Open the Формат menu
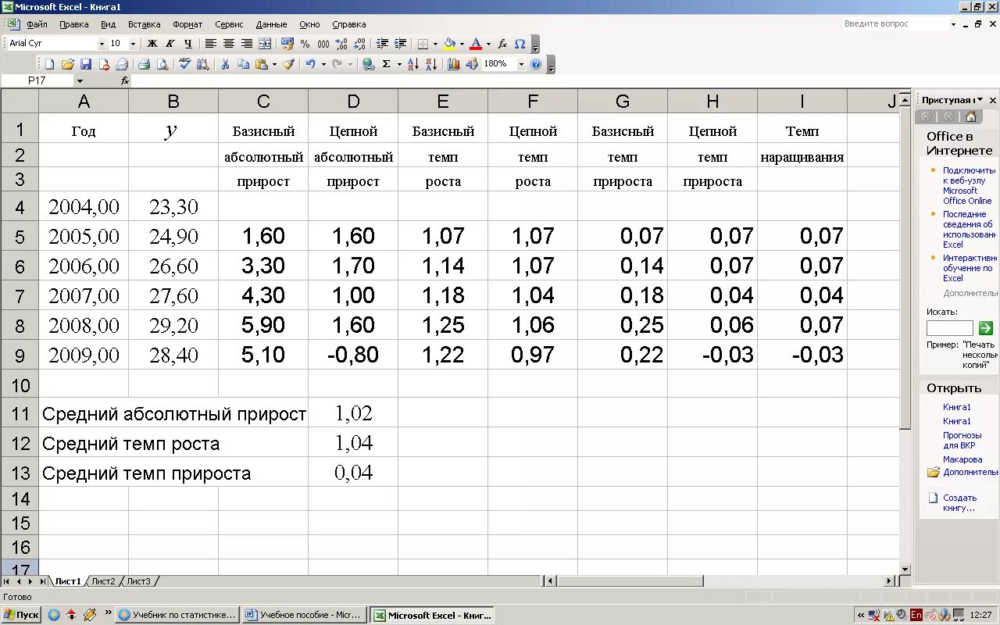 click(x=187, y=24)
